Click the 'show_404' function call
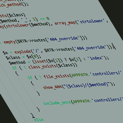The width and height of the screenshot is (123, 123). point(53,87)
